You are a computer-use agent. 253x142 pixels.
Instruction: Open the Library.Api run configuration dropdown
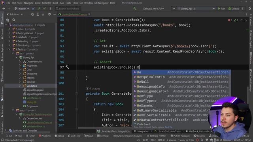click(x=196, y=9)
